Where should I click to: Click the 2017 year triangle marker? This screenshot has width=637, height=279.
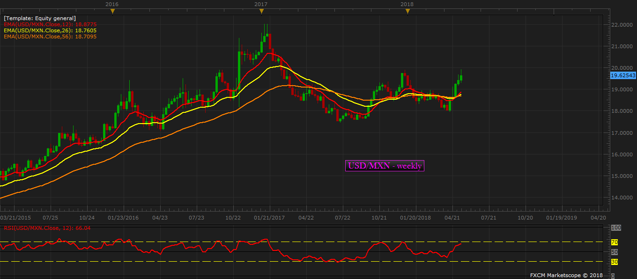point(261,11)
